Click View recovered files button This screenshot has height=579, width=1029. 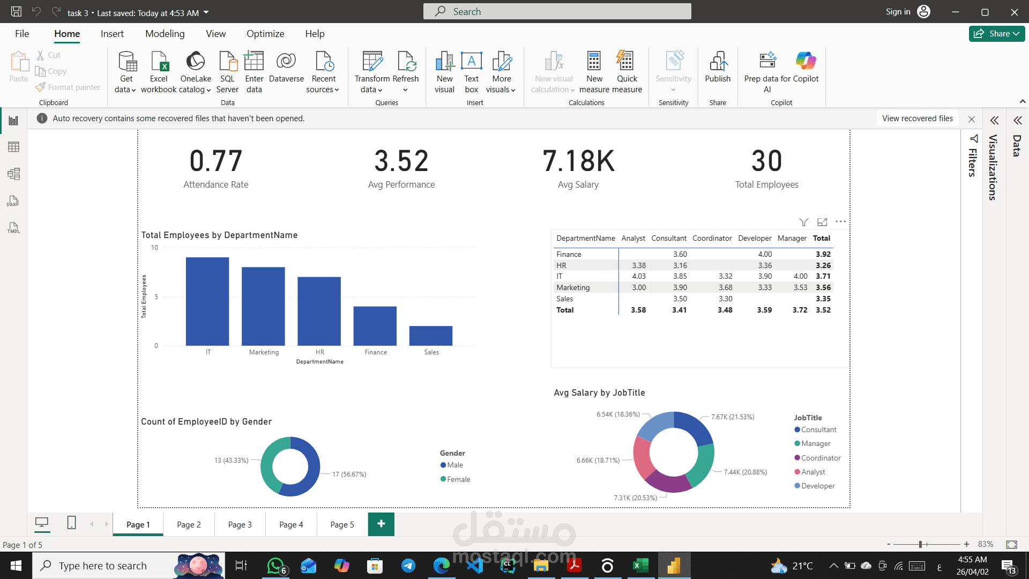[x=917, y=118]
